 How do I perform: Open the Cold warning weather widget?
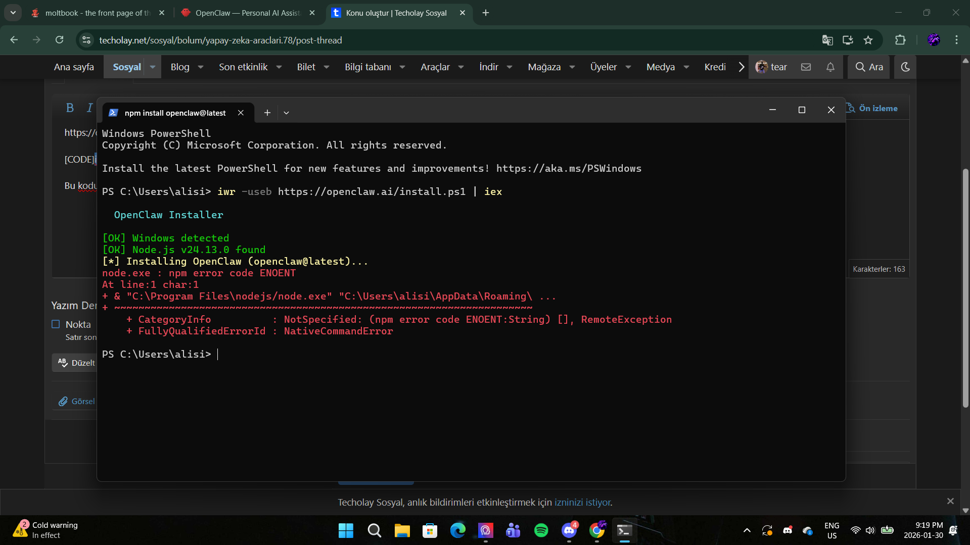click(x=45, y=530)
